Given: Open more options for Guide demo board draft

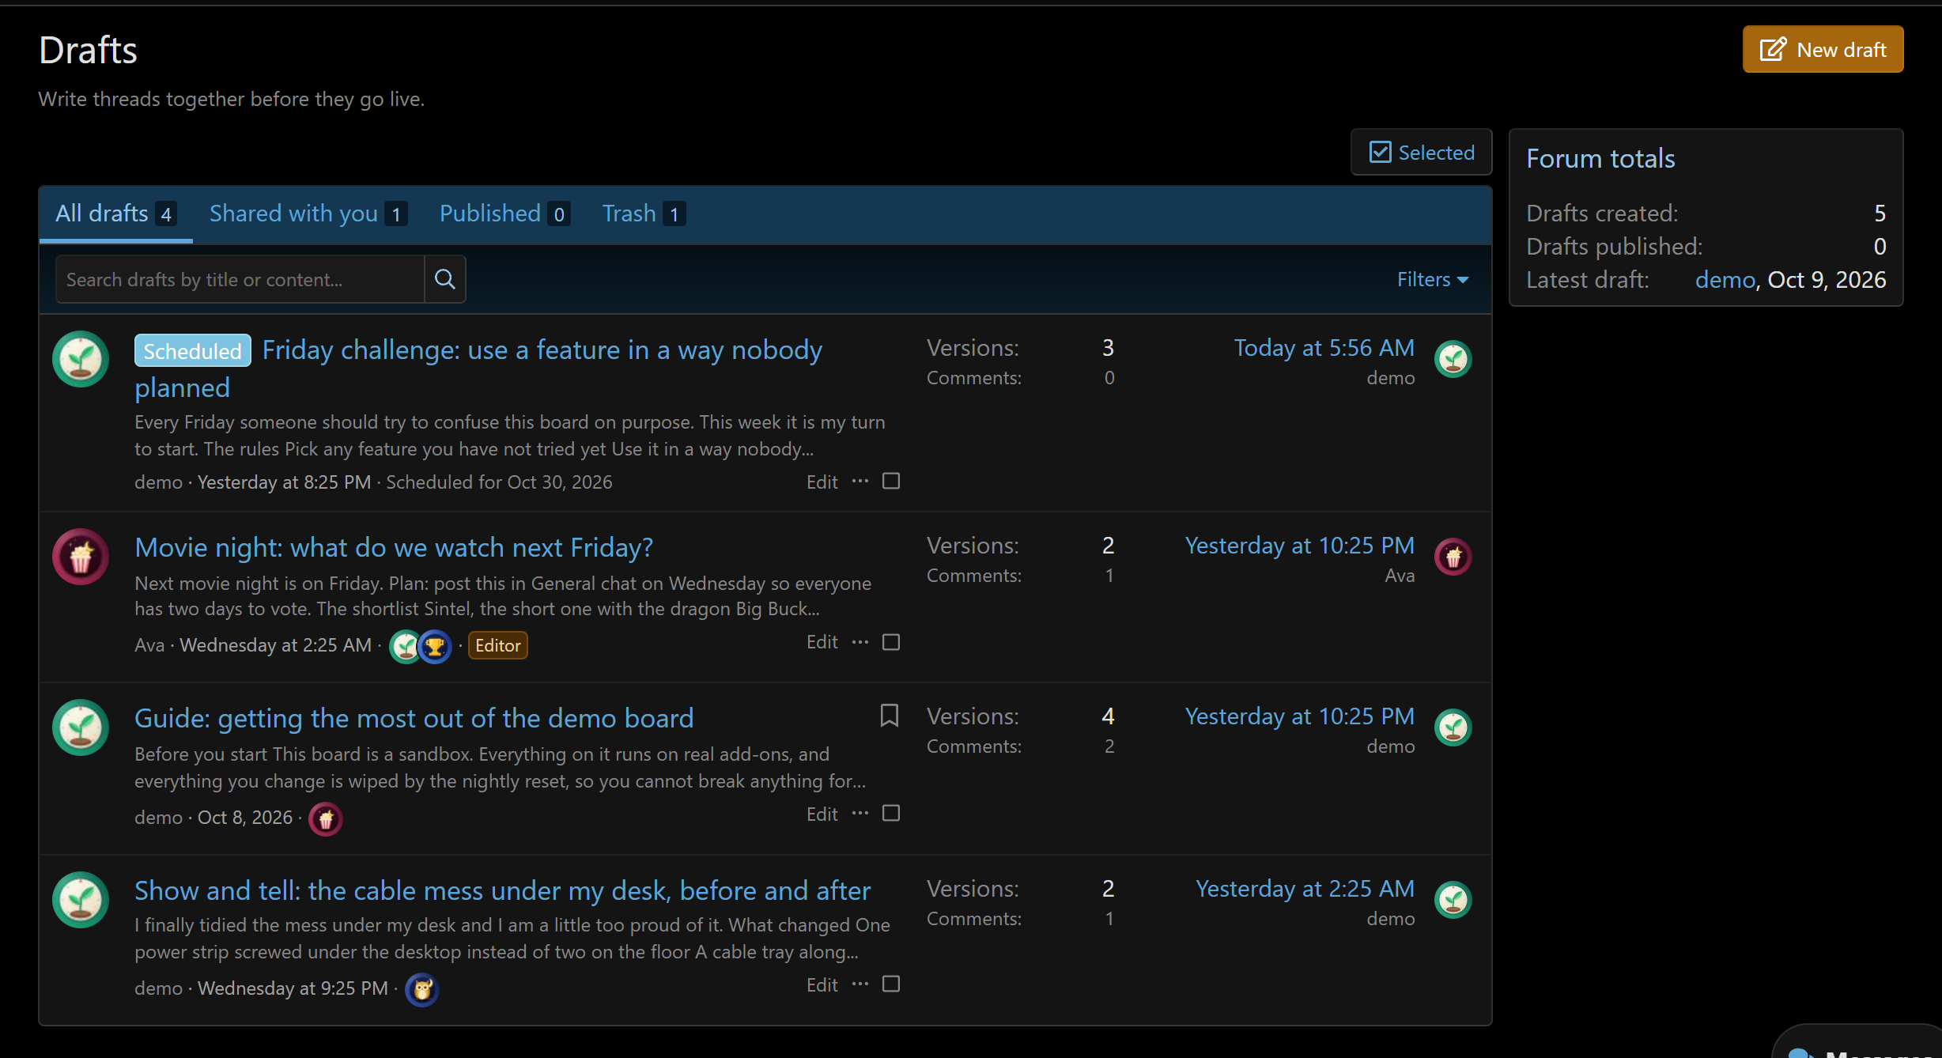Looking at the screenshot, I should (x=860, y=814).
